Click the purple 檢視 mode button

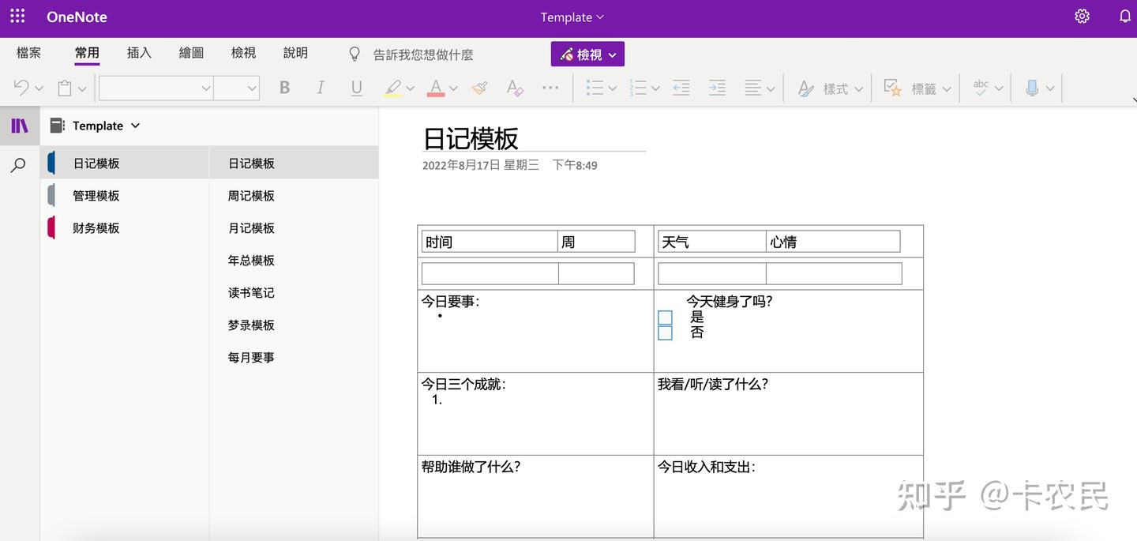(x=587, y=54)
